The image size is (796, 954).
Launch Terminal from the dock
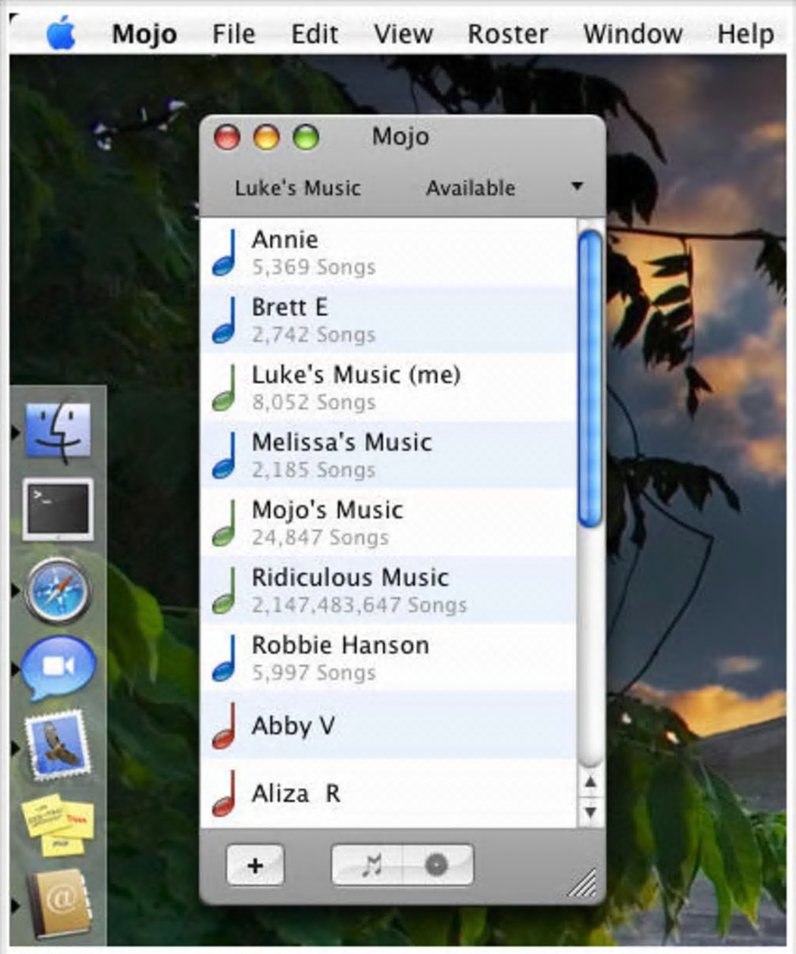point(59,510)
